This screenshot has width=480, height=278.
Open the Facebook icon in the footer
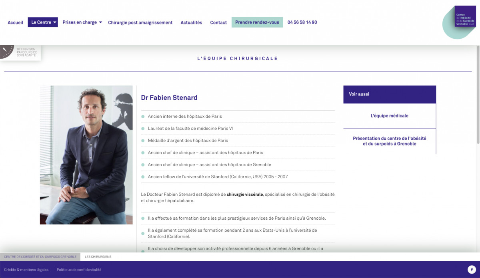click(x=472, y=270)
